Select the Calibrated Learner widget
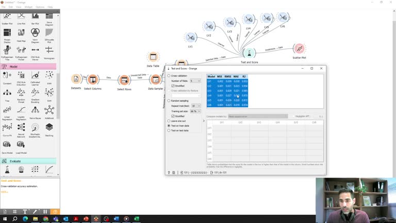 35,78
